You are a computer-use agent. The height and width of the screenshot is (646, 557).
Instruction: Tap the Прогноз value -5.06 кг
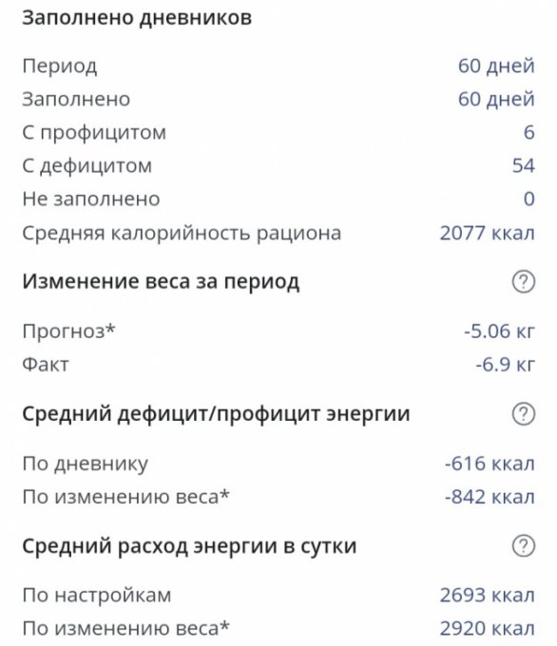499,332
